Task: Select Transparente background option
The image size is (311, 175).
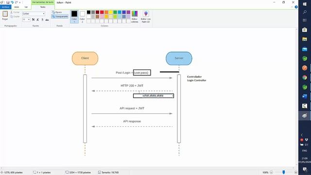Action: pos(60,17)
